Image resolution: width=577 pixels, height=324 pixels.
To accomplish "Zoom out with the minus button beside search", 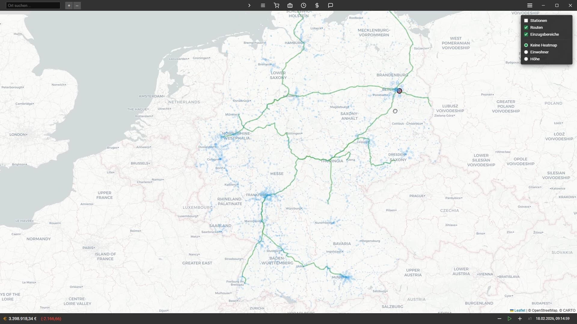I will [x=77, y=5].
